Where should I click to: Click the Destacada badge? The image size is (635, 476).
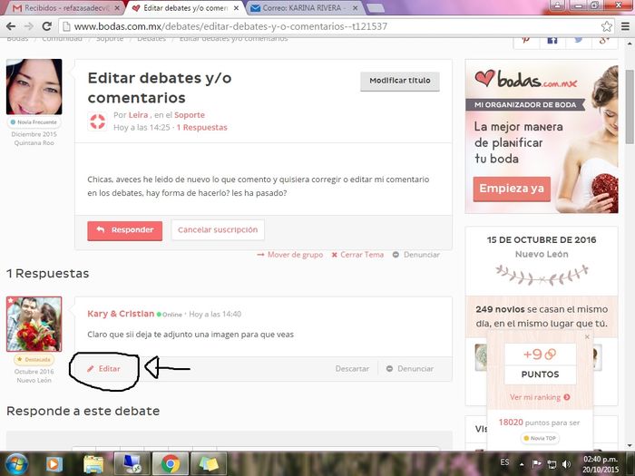point(34,359)
